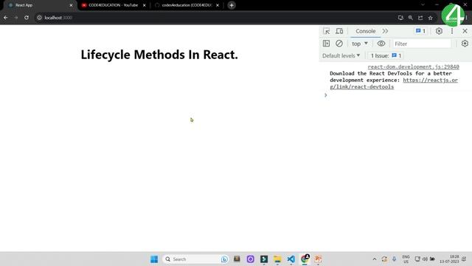The height and width of the screenshot is (266, 472).
Task: View site information icon in address bar
Action: click(x=39, y=18)
